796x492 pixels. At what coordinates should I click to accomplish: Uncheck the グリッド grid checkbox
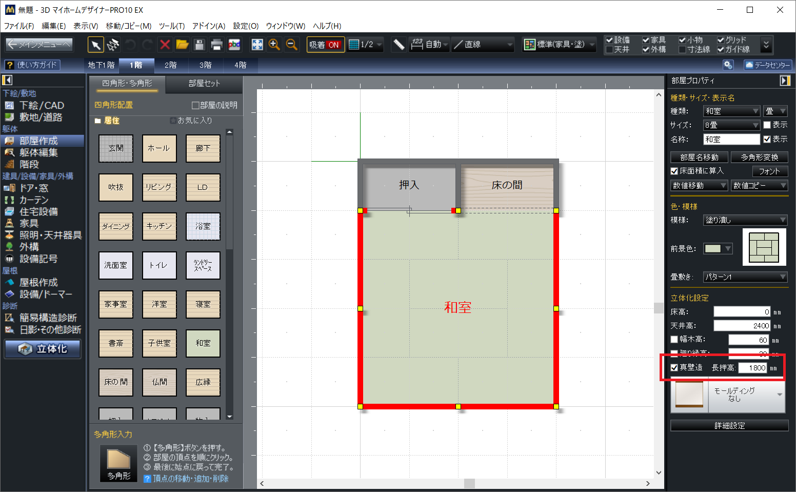721,40
